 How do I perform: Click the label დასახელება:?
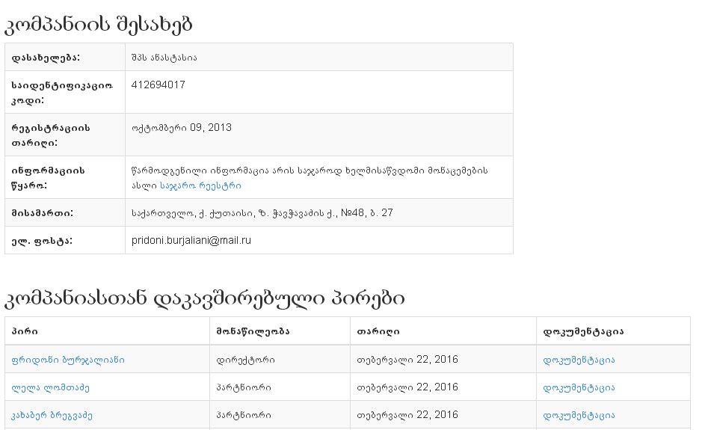(x=46, y=58)
